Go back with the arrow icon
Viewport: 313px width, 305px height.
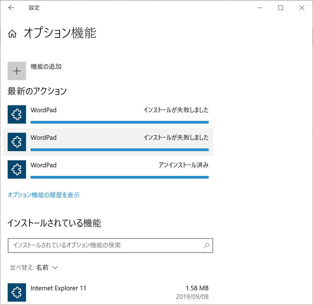point(11,8)
